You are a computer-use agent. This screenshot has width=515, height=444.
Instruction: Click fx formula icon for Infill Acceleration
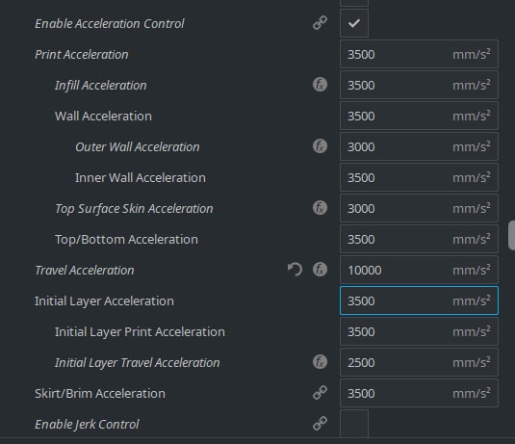coord(320,85)
